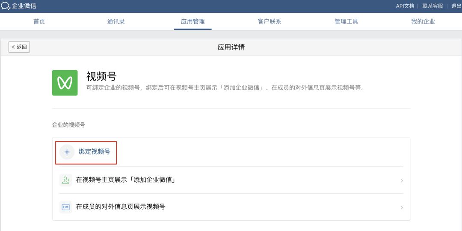Expand the 在视频号主页展示「添加企业微信」 chevron arrow

pos(402,181)
